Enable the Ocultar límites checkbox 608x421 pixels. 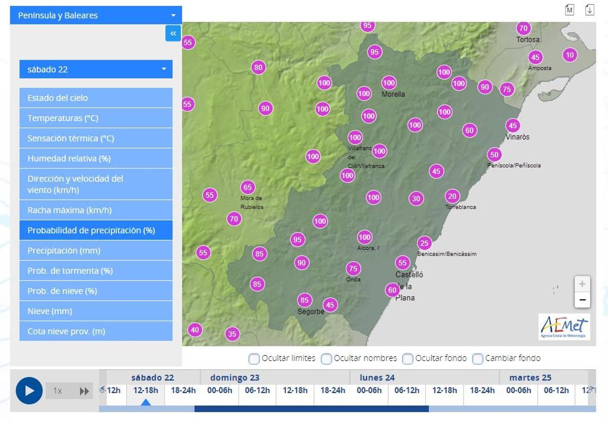tap(254, 359)
